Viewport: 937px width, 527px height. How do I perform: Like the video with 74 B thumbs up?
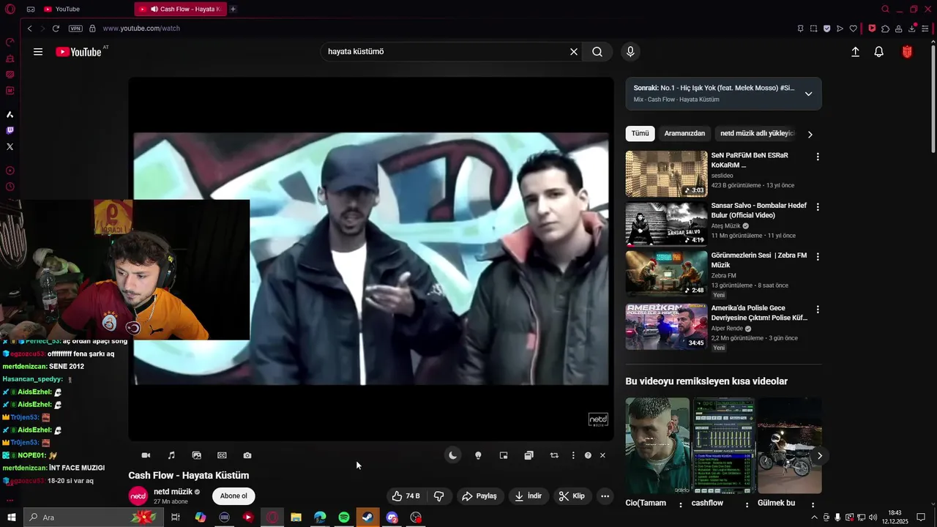[406, 496]
